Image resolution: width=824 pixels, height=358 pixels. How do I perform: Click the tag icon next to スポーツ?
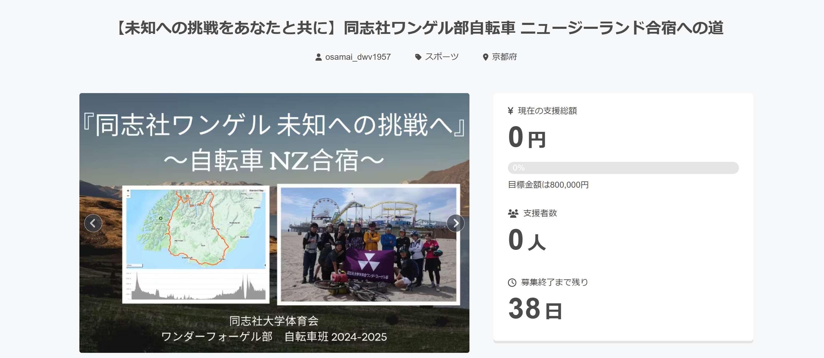coord(418,57)
